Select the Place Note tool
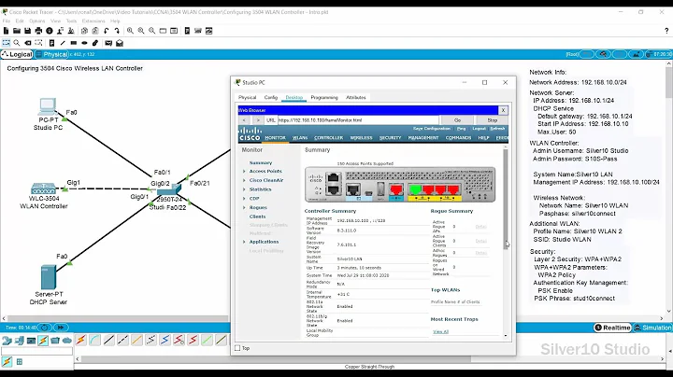Screen dimensions: 673x377 (51, 43)
